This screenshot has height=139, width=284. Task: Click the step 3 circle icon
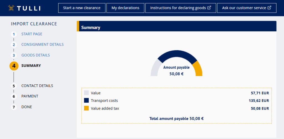click(x=14, y=55)
